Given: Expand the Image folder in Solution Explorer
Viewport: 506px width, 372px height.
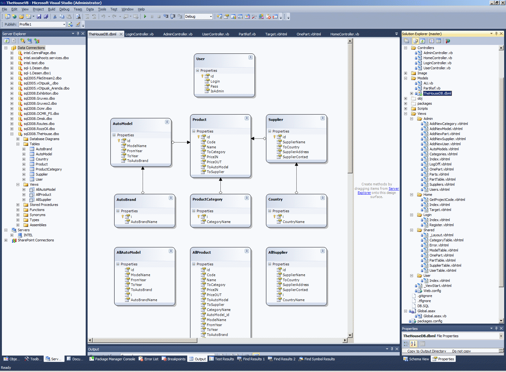Looking at the screenshot, I should tap(405, 73).
